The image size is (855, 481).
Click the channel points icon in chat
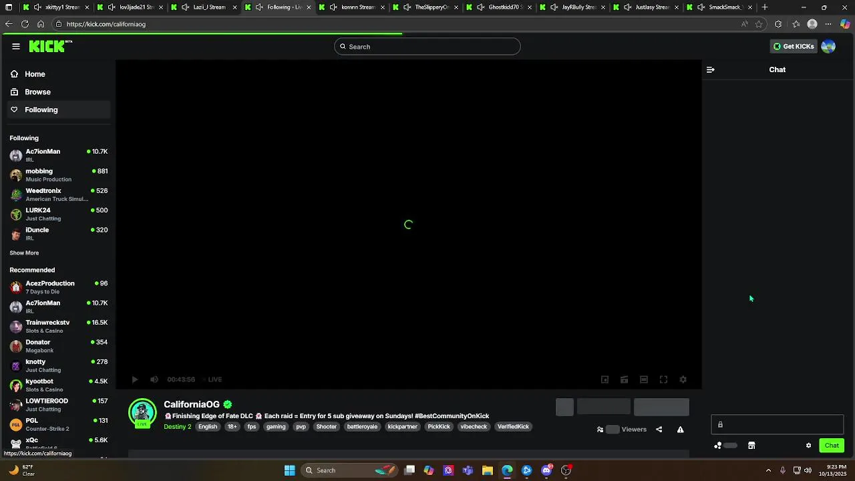[718, 446]
